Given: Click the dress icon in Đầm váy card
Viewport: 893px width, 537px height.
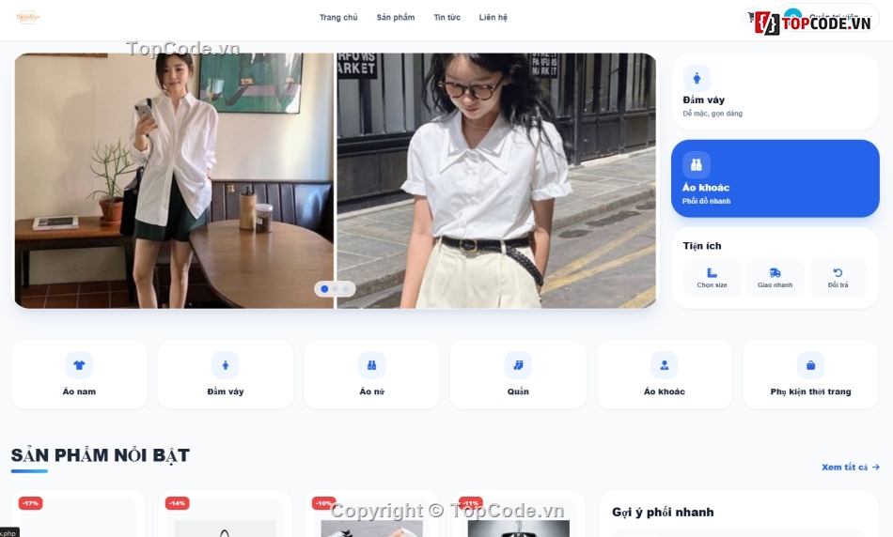Looking at the screenshot, I should point(697,79).
